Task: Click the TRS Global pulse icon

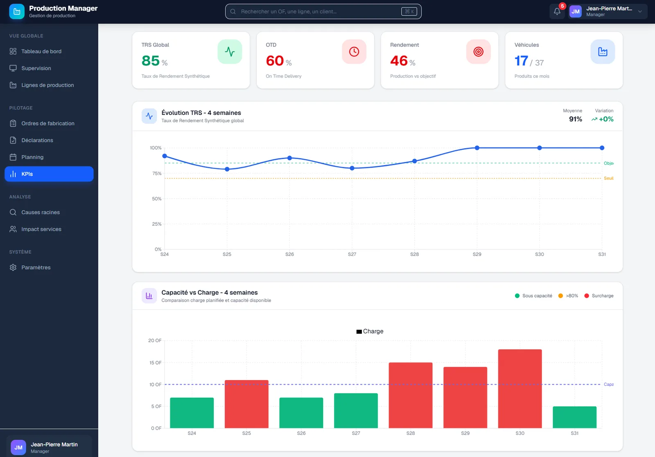Action: pyautogui.click(x=230, y=52)
